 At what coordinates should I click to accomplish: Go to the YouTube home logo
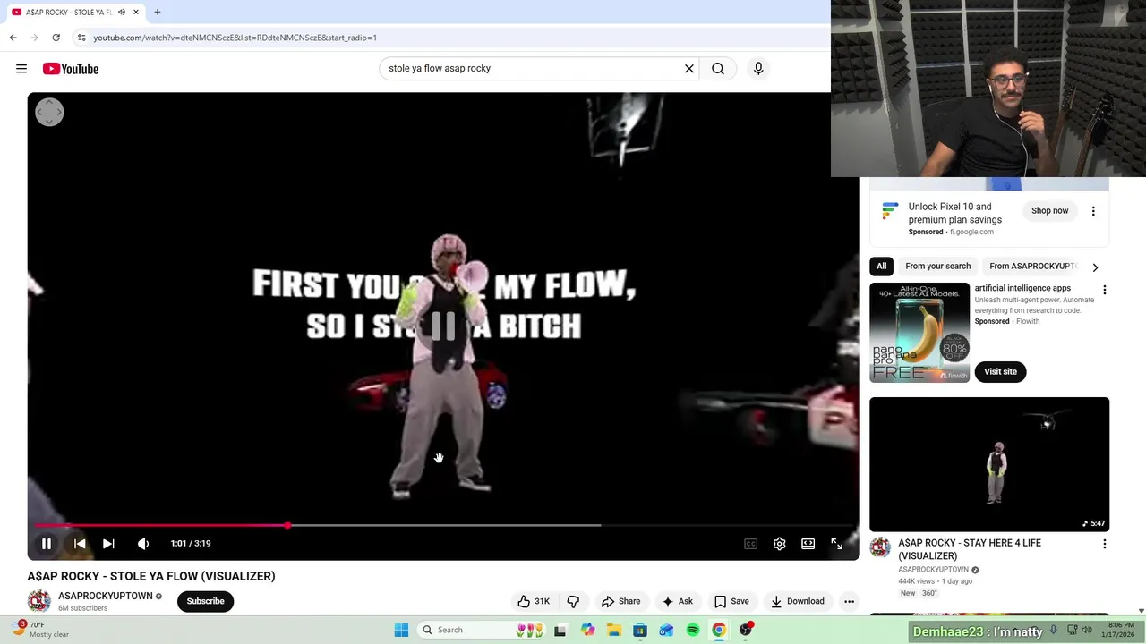tap(71, 69)
